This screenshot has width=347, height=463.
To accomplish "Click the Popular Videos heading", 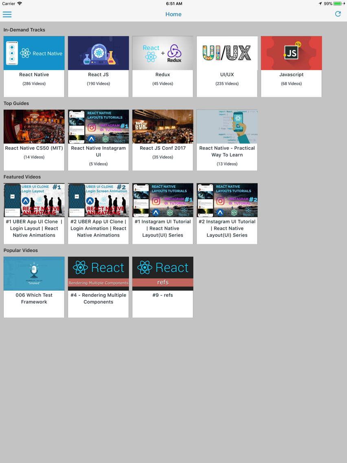I will click(21, 250).
